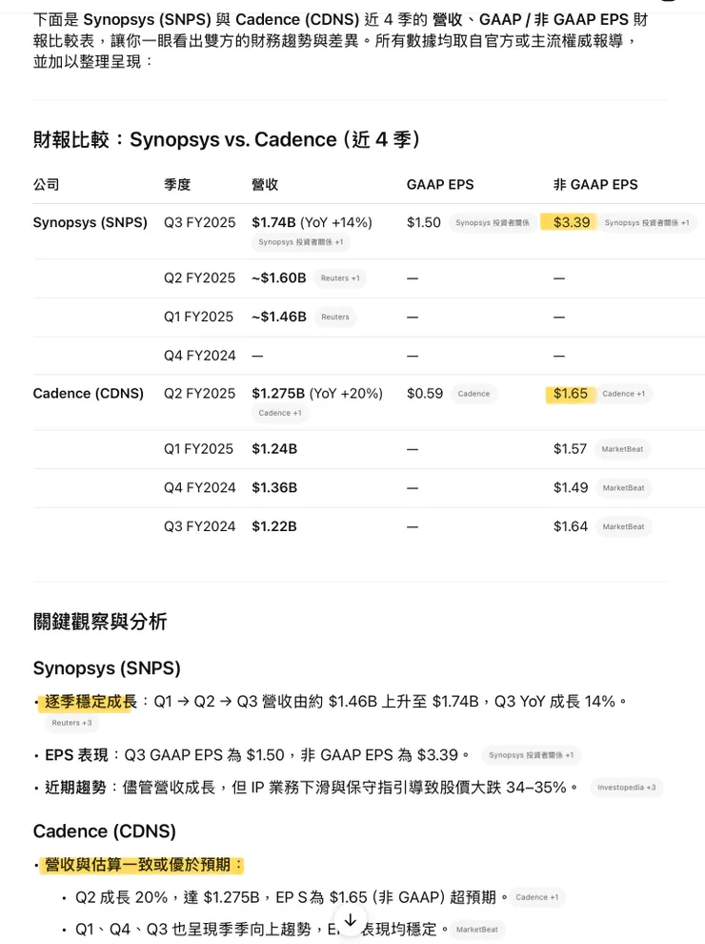Open the Investopedia +3 source chip
The image size is (705, 944).
pyautogui.click(x=626, y=788)
